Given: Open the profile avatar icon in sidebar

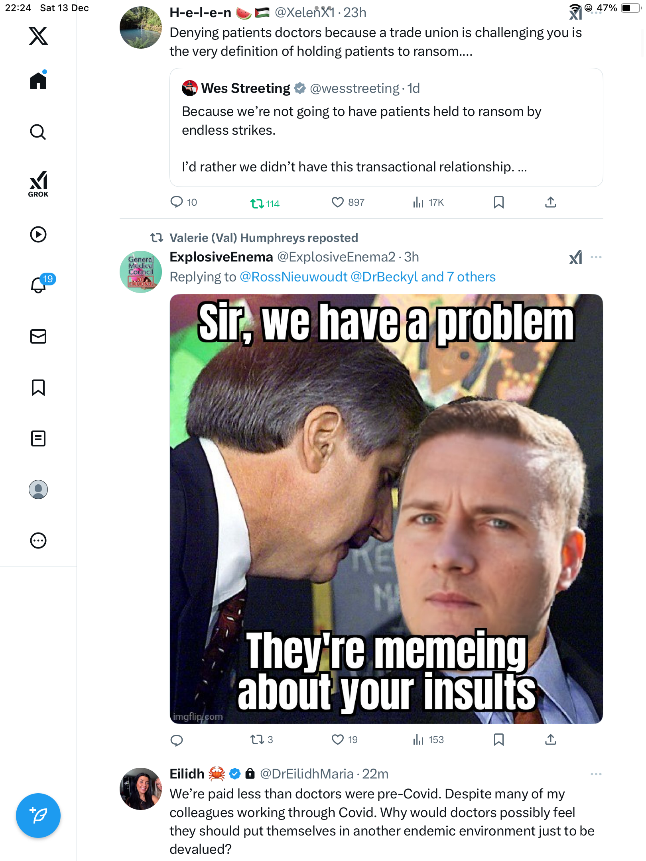Looking at the screenshot, I should pos(38,489).
